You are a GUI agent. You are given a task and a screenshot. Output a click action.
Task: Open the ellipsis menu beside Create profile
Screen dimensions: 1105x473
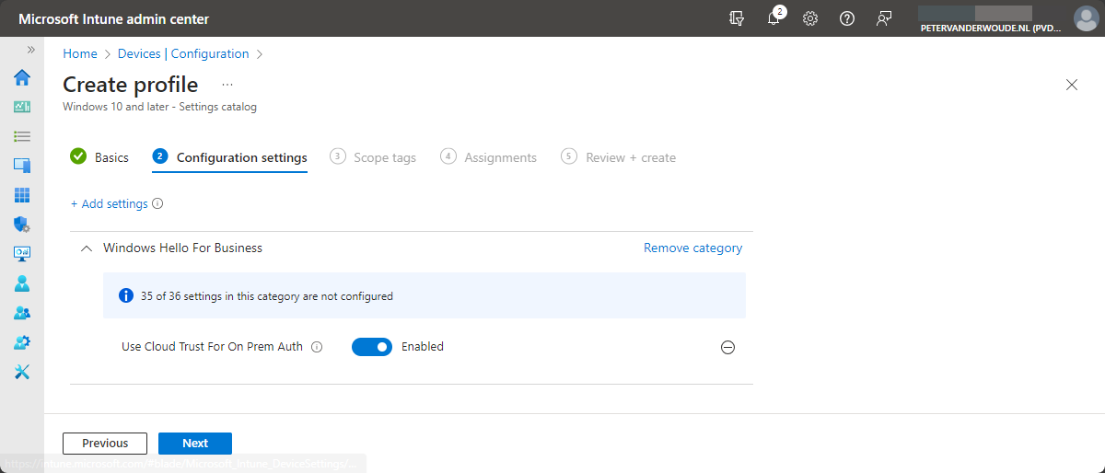point(227,85)
